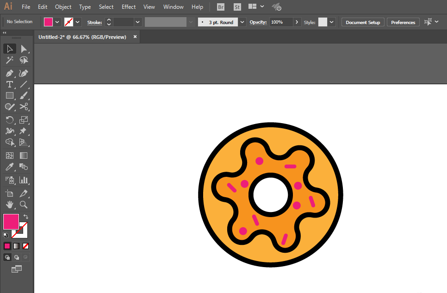Open the 3 pt. Round brush dropdown

(x=242, y=22)
